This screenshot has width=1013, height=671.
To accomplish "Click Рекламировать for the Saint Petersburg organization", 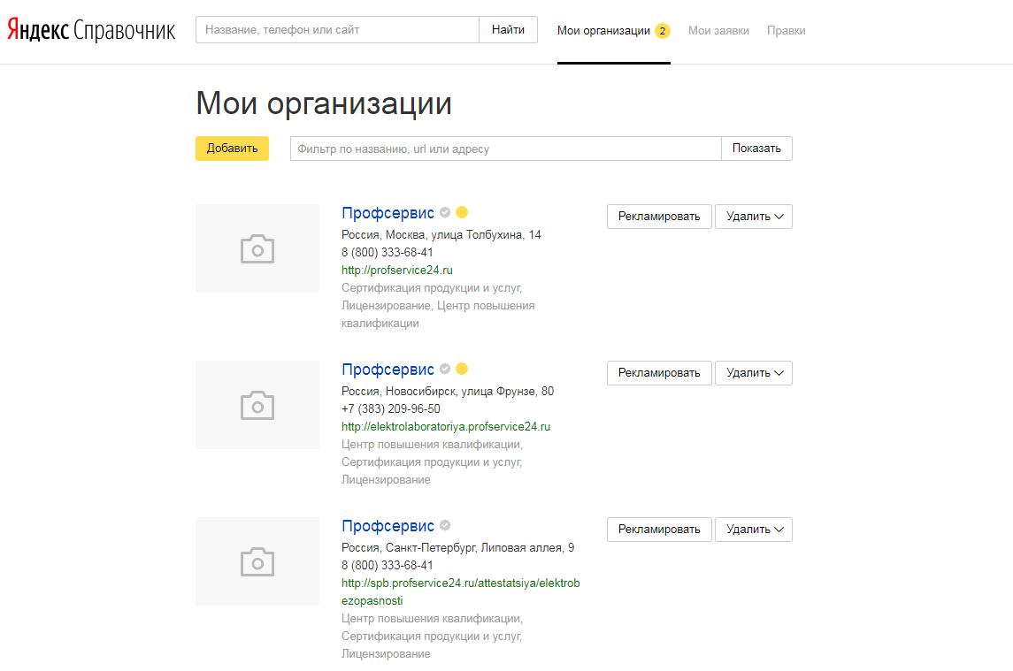I will tap(659, 529).
